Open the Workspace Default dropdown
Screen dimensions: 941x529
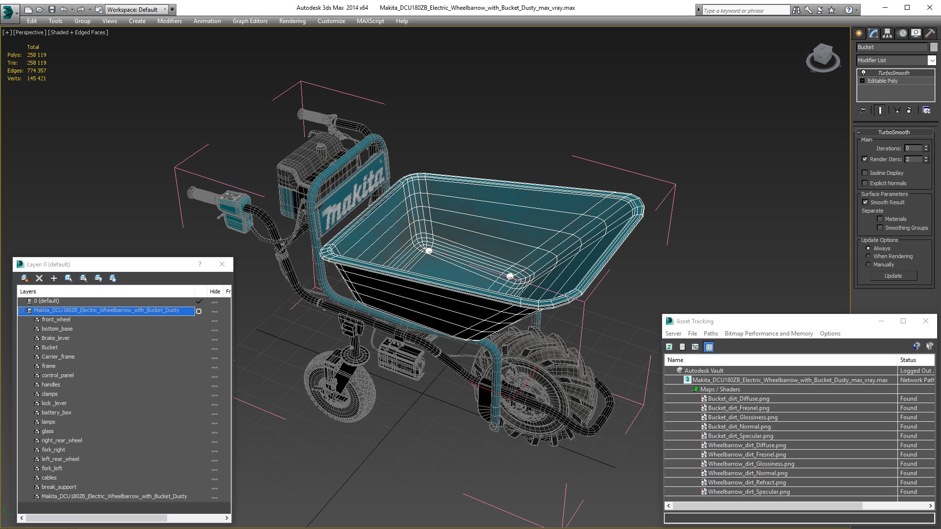click(x=136, y=9)
